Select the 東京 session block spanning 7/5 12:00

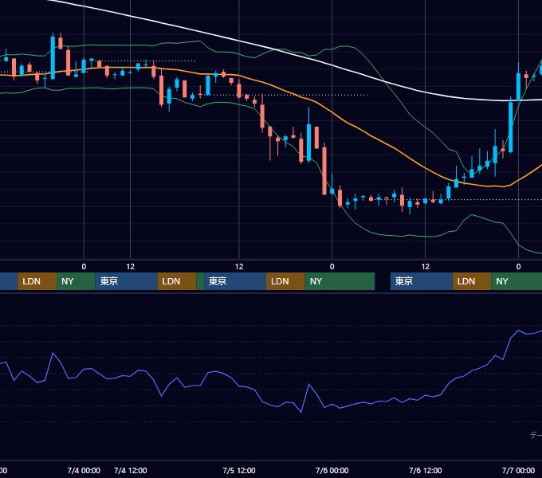coord(235,281)
